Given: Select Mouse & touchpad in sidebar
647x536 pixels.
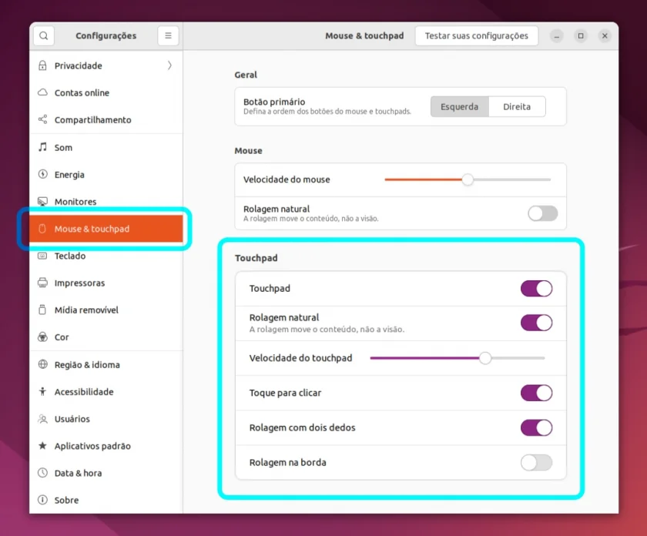Looking at the screenshot, I should 106,229.
